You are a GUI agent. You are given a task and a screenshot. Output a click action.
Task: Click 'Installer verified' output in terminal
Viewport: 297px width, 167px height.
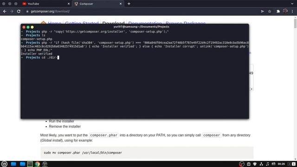(36, 54)
